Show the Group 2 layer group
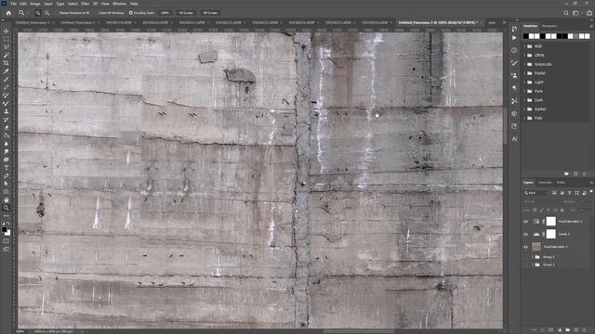This screenshot has width=595, height=334. pos(525,257)
